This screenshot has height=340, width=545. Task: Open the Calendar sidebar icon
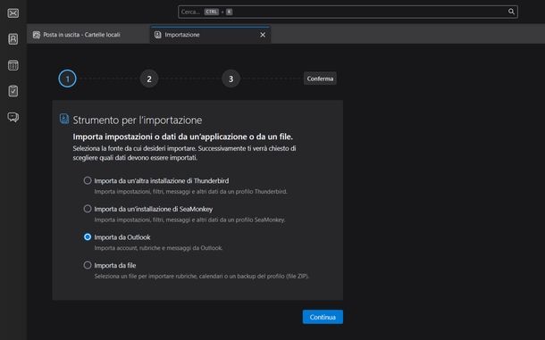(13, 65)
